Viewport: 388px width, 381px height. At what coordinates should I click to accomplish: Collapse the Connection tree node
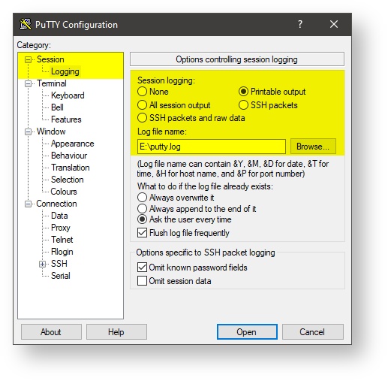pos(29,204)
